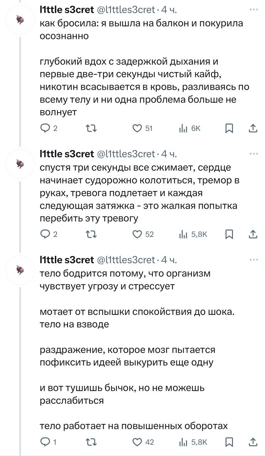This screenshot has height=456, width=265.
Task: Bookmark the second tweet about сердце
Action: pyautogui.click(x=229, y=234)
